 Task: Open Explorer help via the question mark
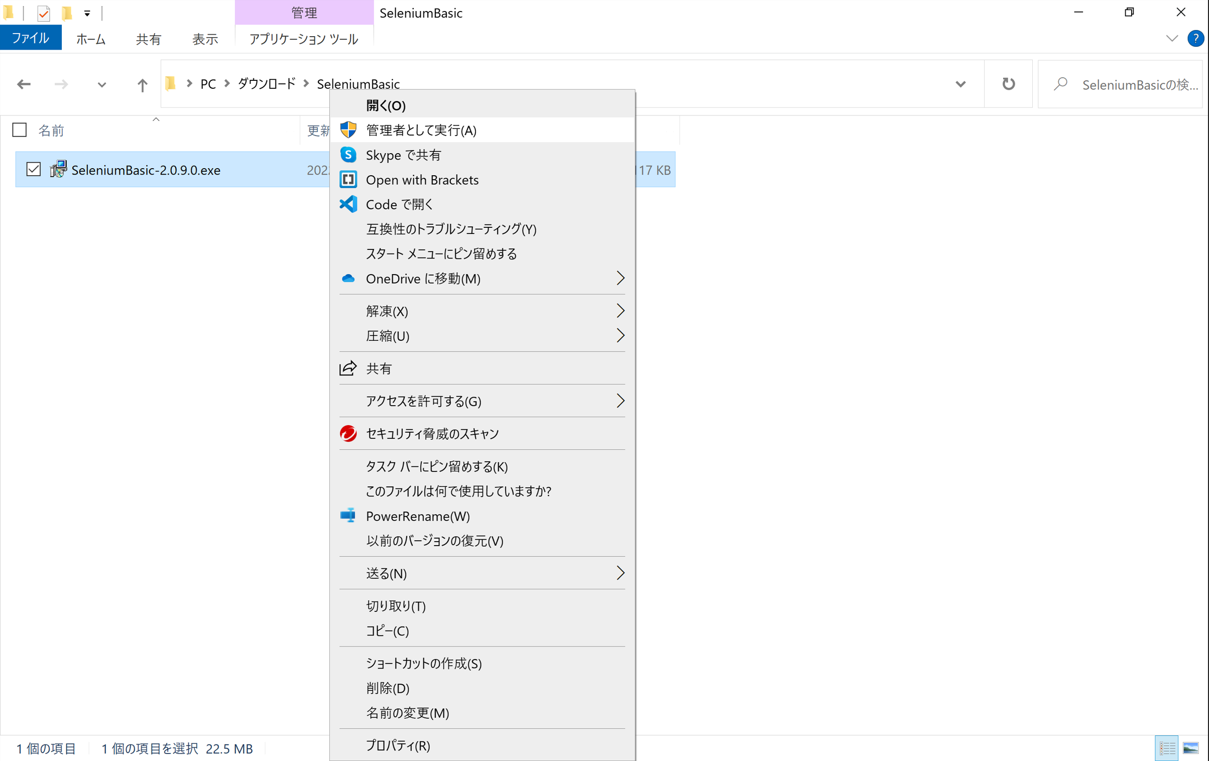tap(1195, 39)
